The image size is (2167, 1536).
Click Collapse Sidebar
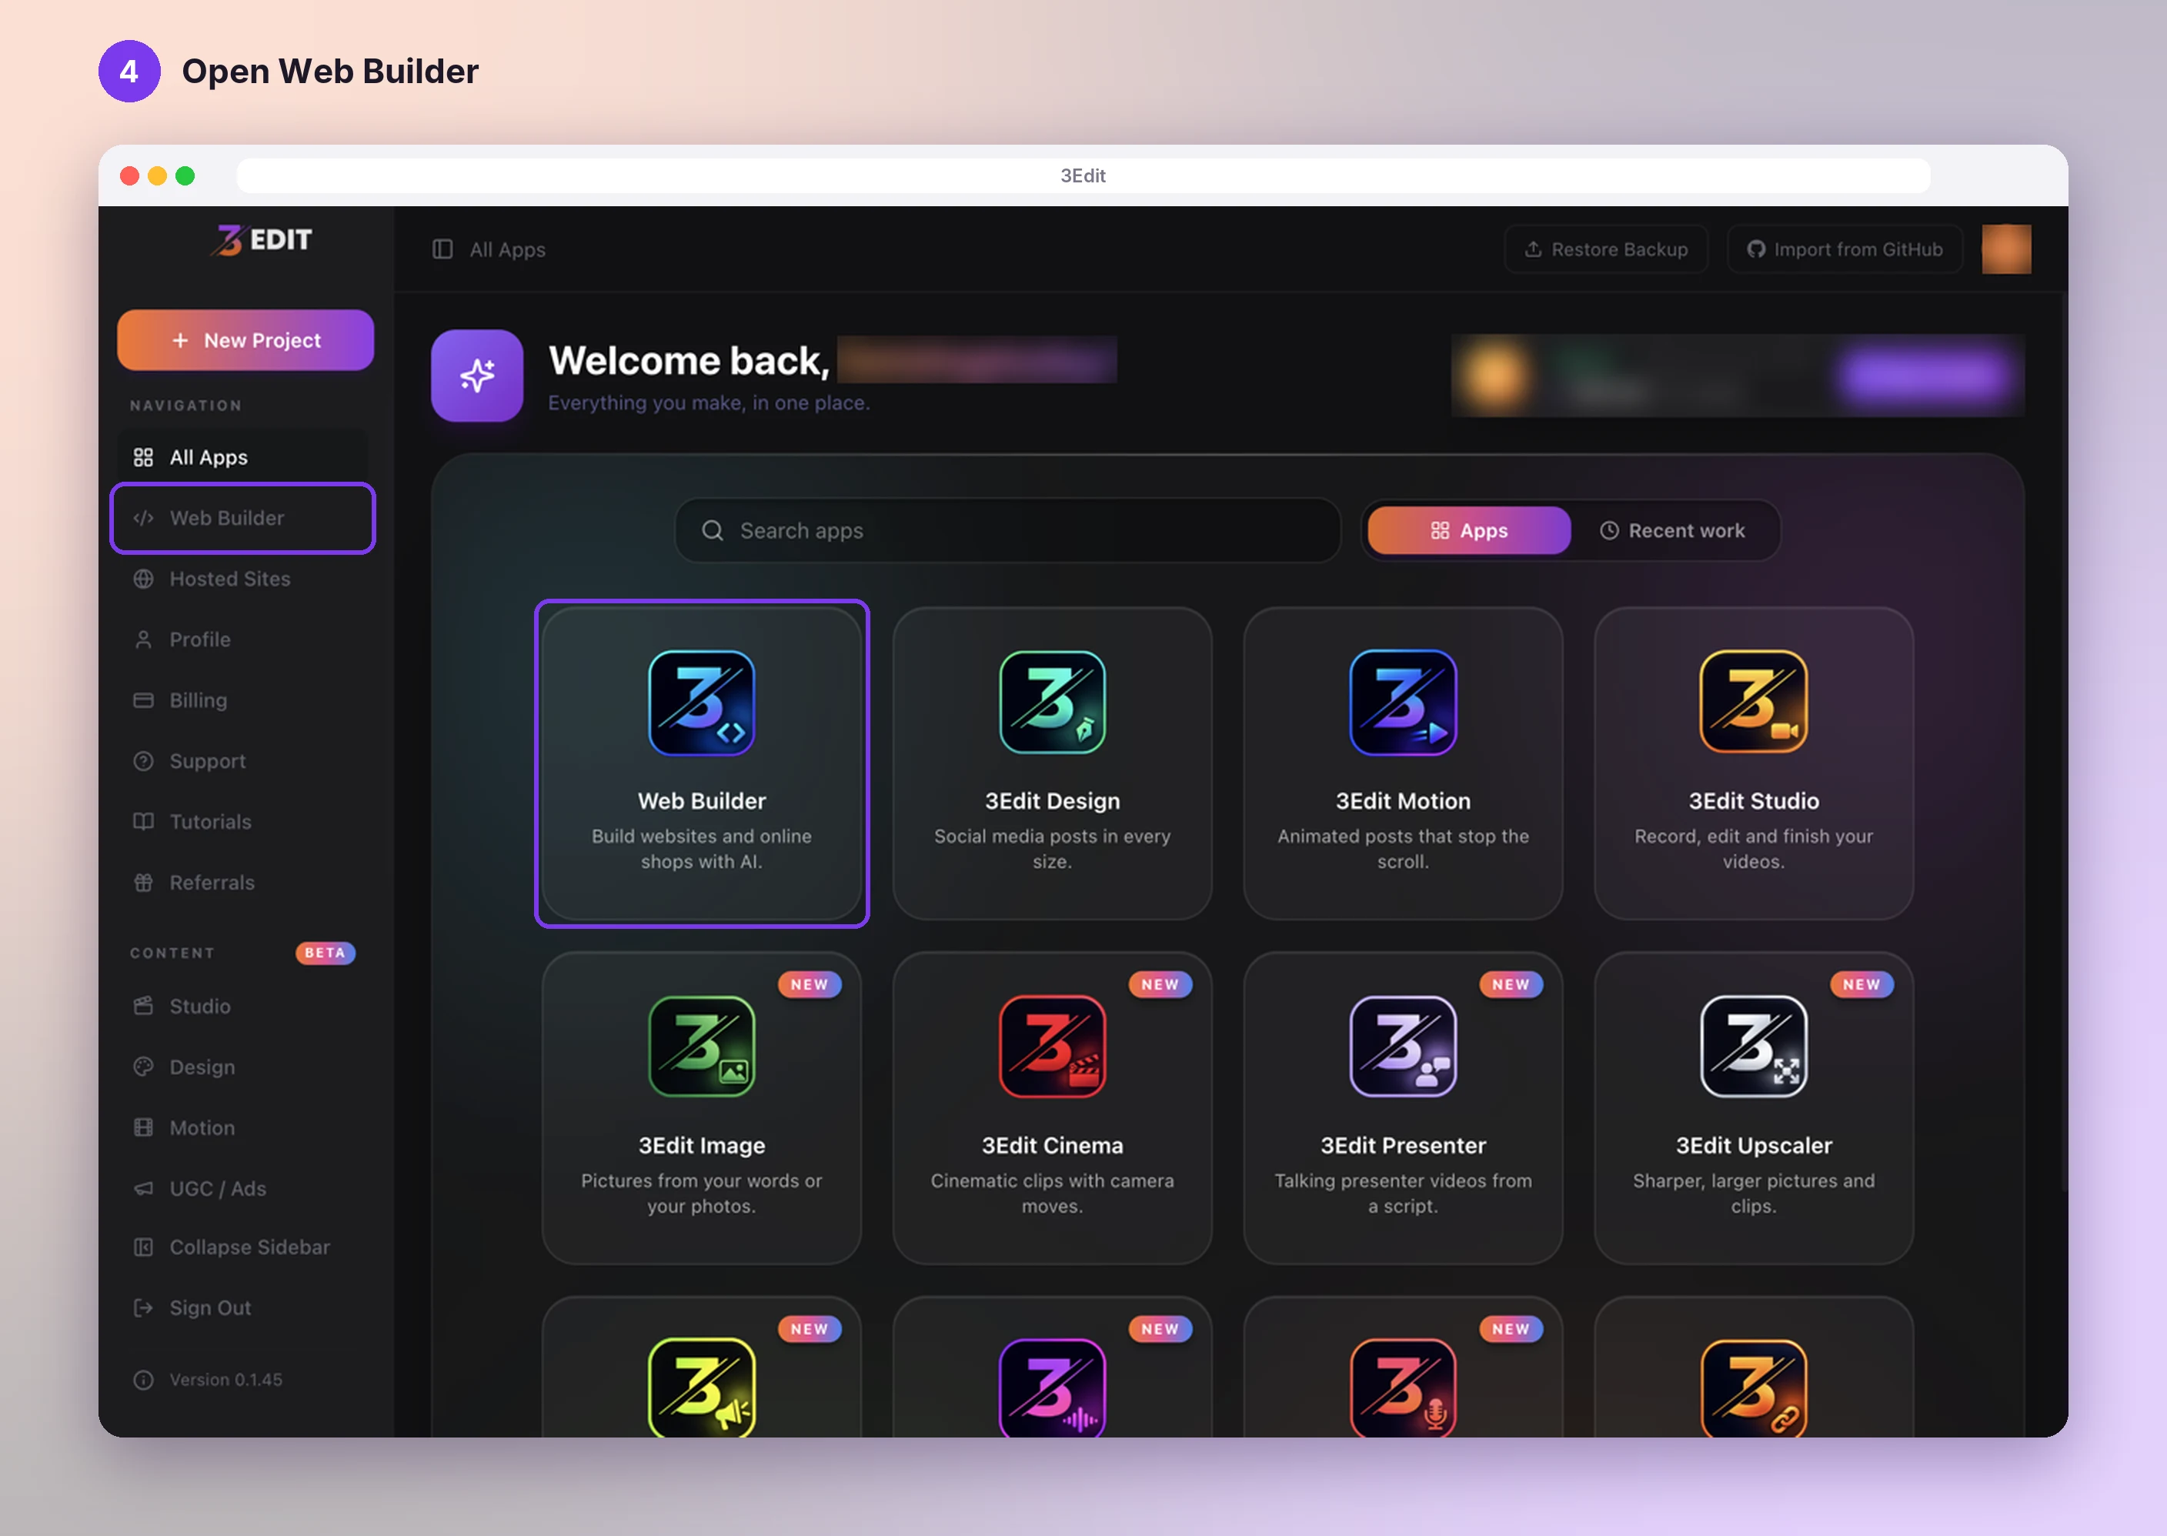tap(243, 1247)
